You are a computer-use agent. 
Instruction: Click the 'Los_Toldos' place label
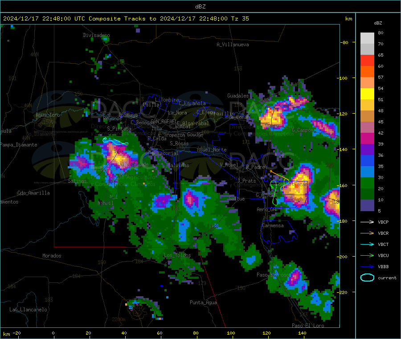pyautogui.click(x=177, y=255)
